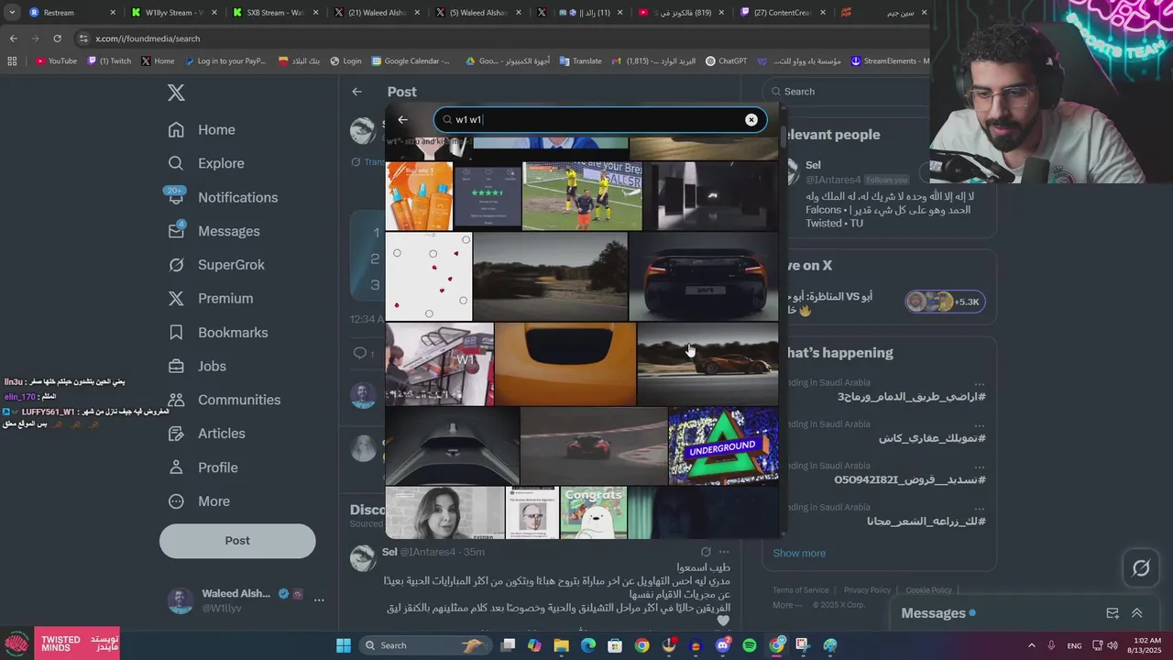This screenshot has height=660, width=1173.
Task: Go back from the GIF search panel
Action: [x=402, y=120]
